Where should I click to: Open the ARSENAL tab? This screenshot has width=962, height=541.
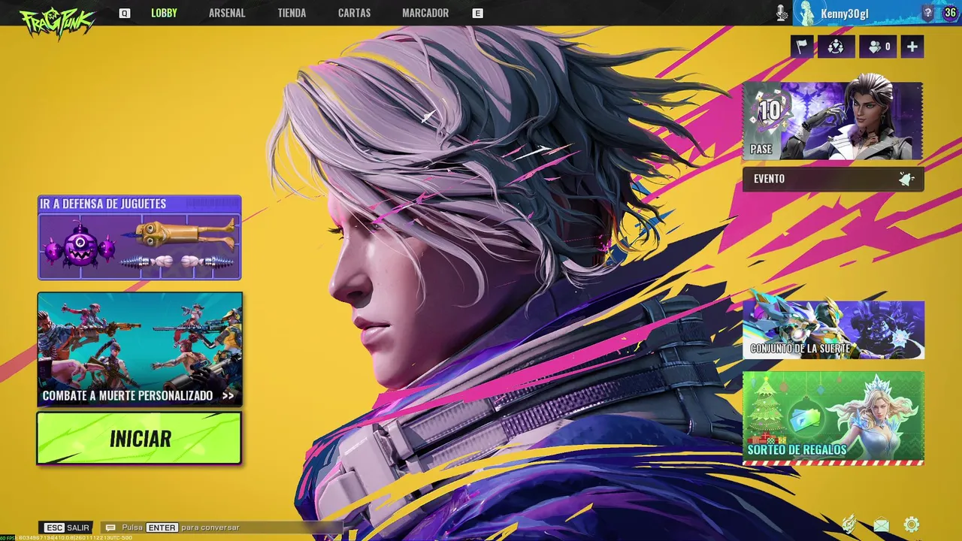(x=227, y=13)
